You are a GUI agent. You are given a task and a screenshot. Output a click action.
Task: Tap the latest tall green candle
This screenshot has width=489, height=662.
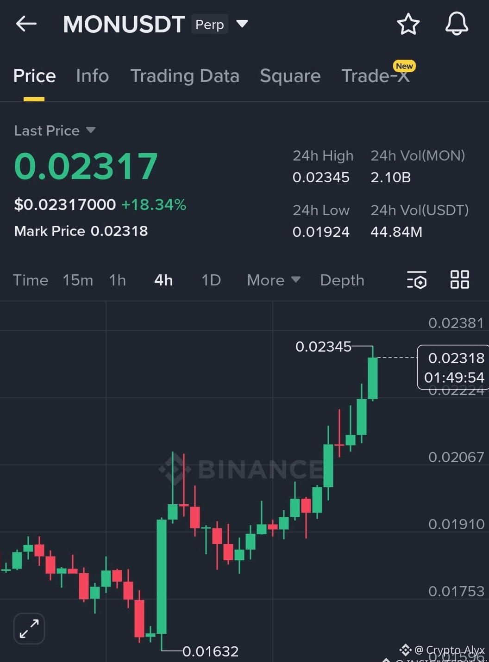[373, 378]
